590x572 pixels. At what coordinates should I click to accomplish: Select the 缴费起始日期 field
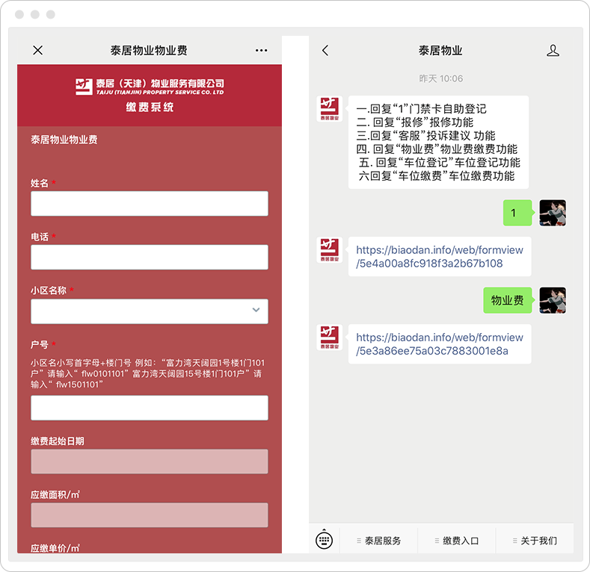pos(150,461)
